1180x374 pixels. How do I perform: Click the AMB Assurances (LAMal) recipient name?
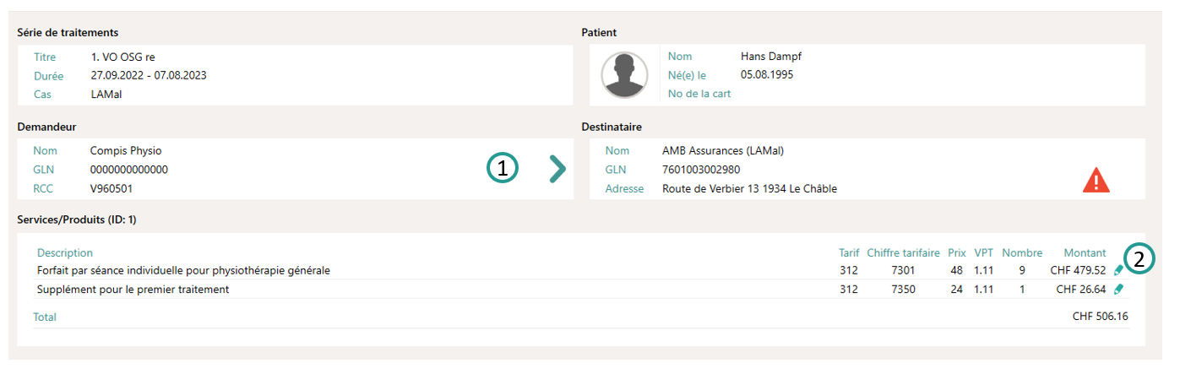tap(722, 151)
